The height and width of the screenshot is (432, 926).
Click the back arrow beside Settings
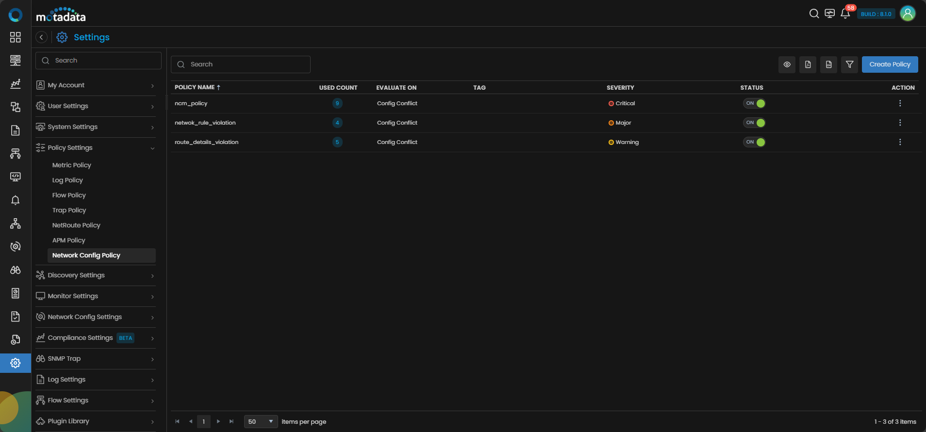click(x=42, y=37)
